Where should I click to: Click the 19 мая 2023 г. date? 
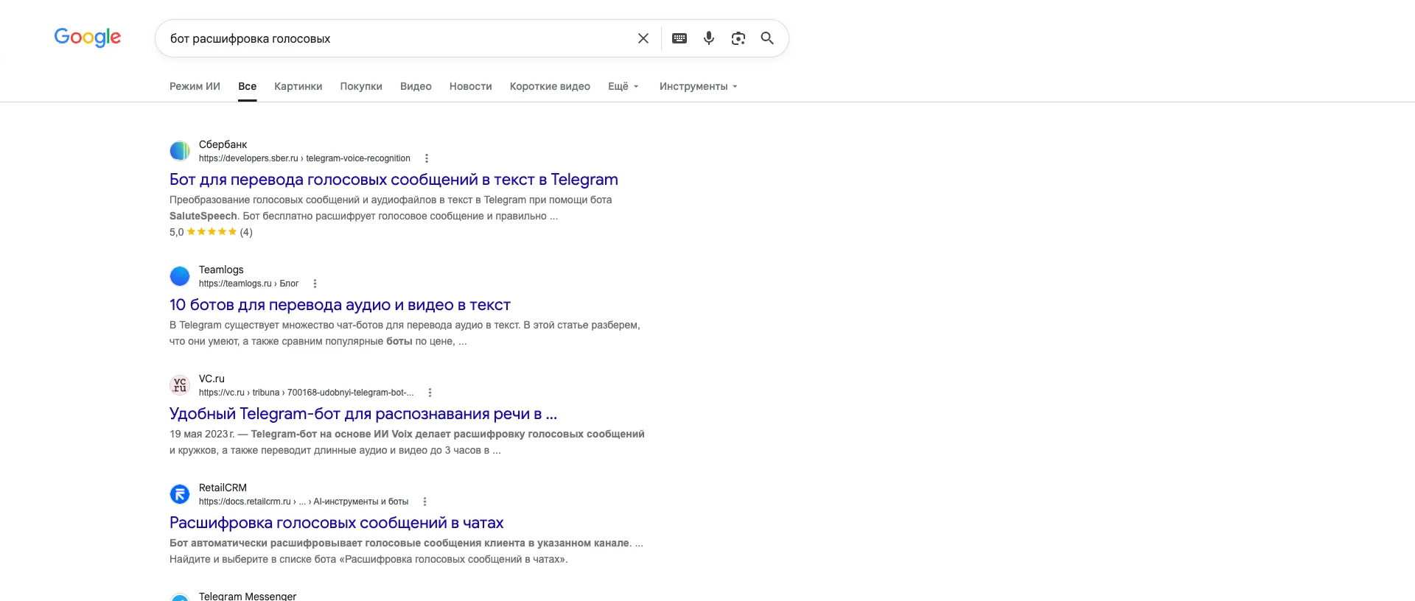point(202,434)
